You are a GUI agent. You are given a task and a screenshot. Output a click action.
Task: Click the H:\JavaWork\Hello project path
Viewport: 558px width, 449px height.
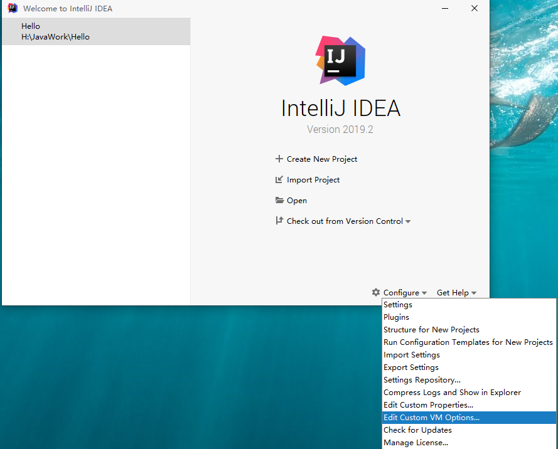coord(55,37)
